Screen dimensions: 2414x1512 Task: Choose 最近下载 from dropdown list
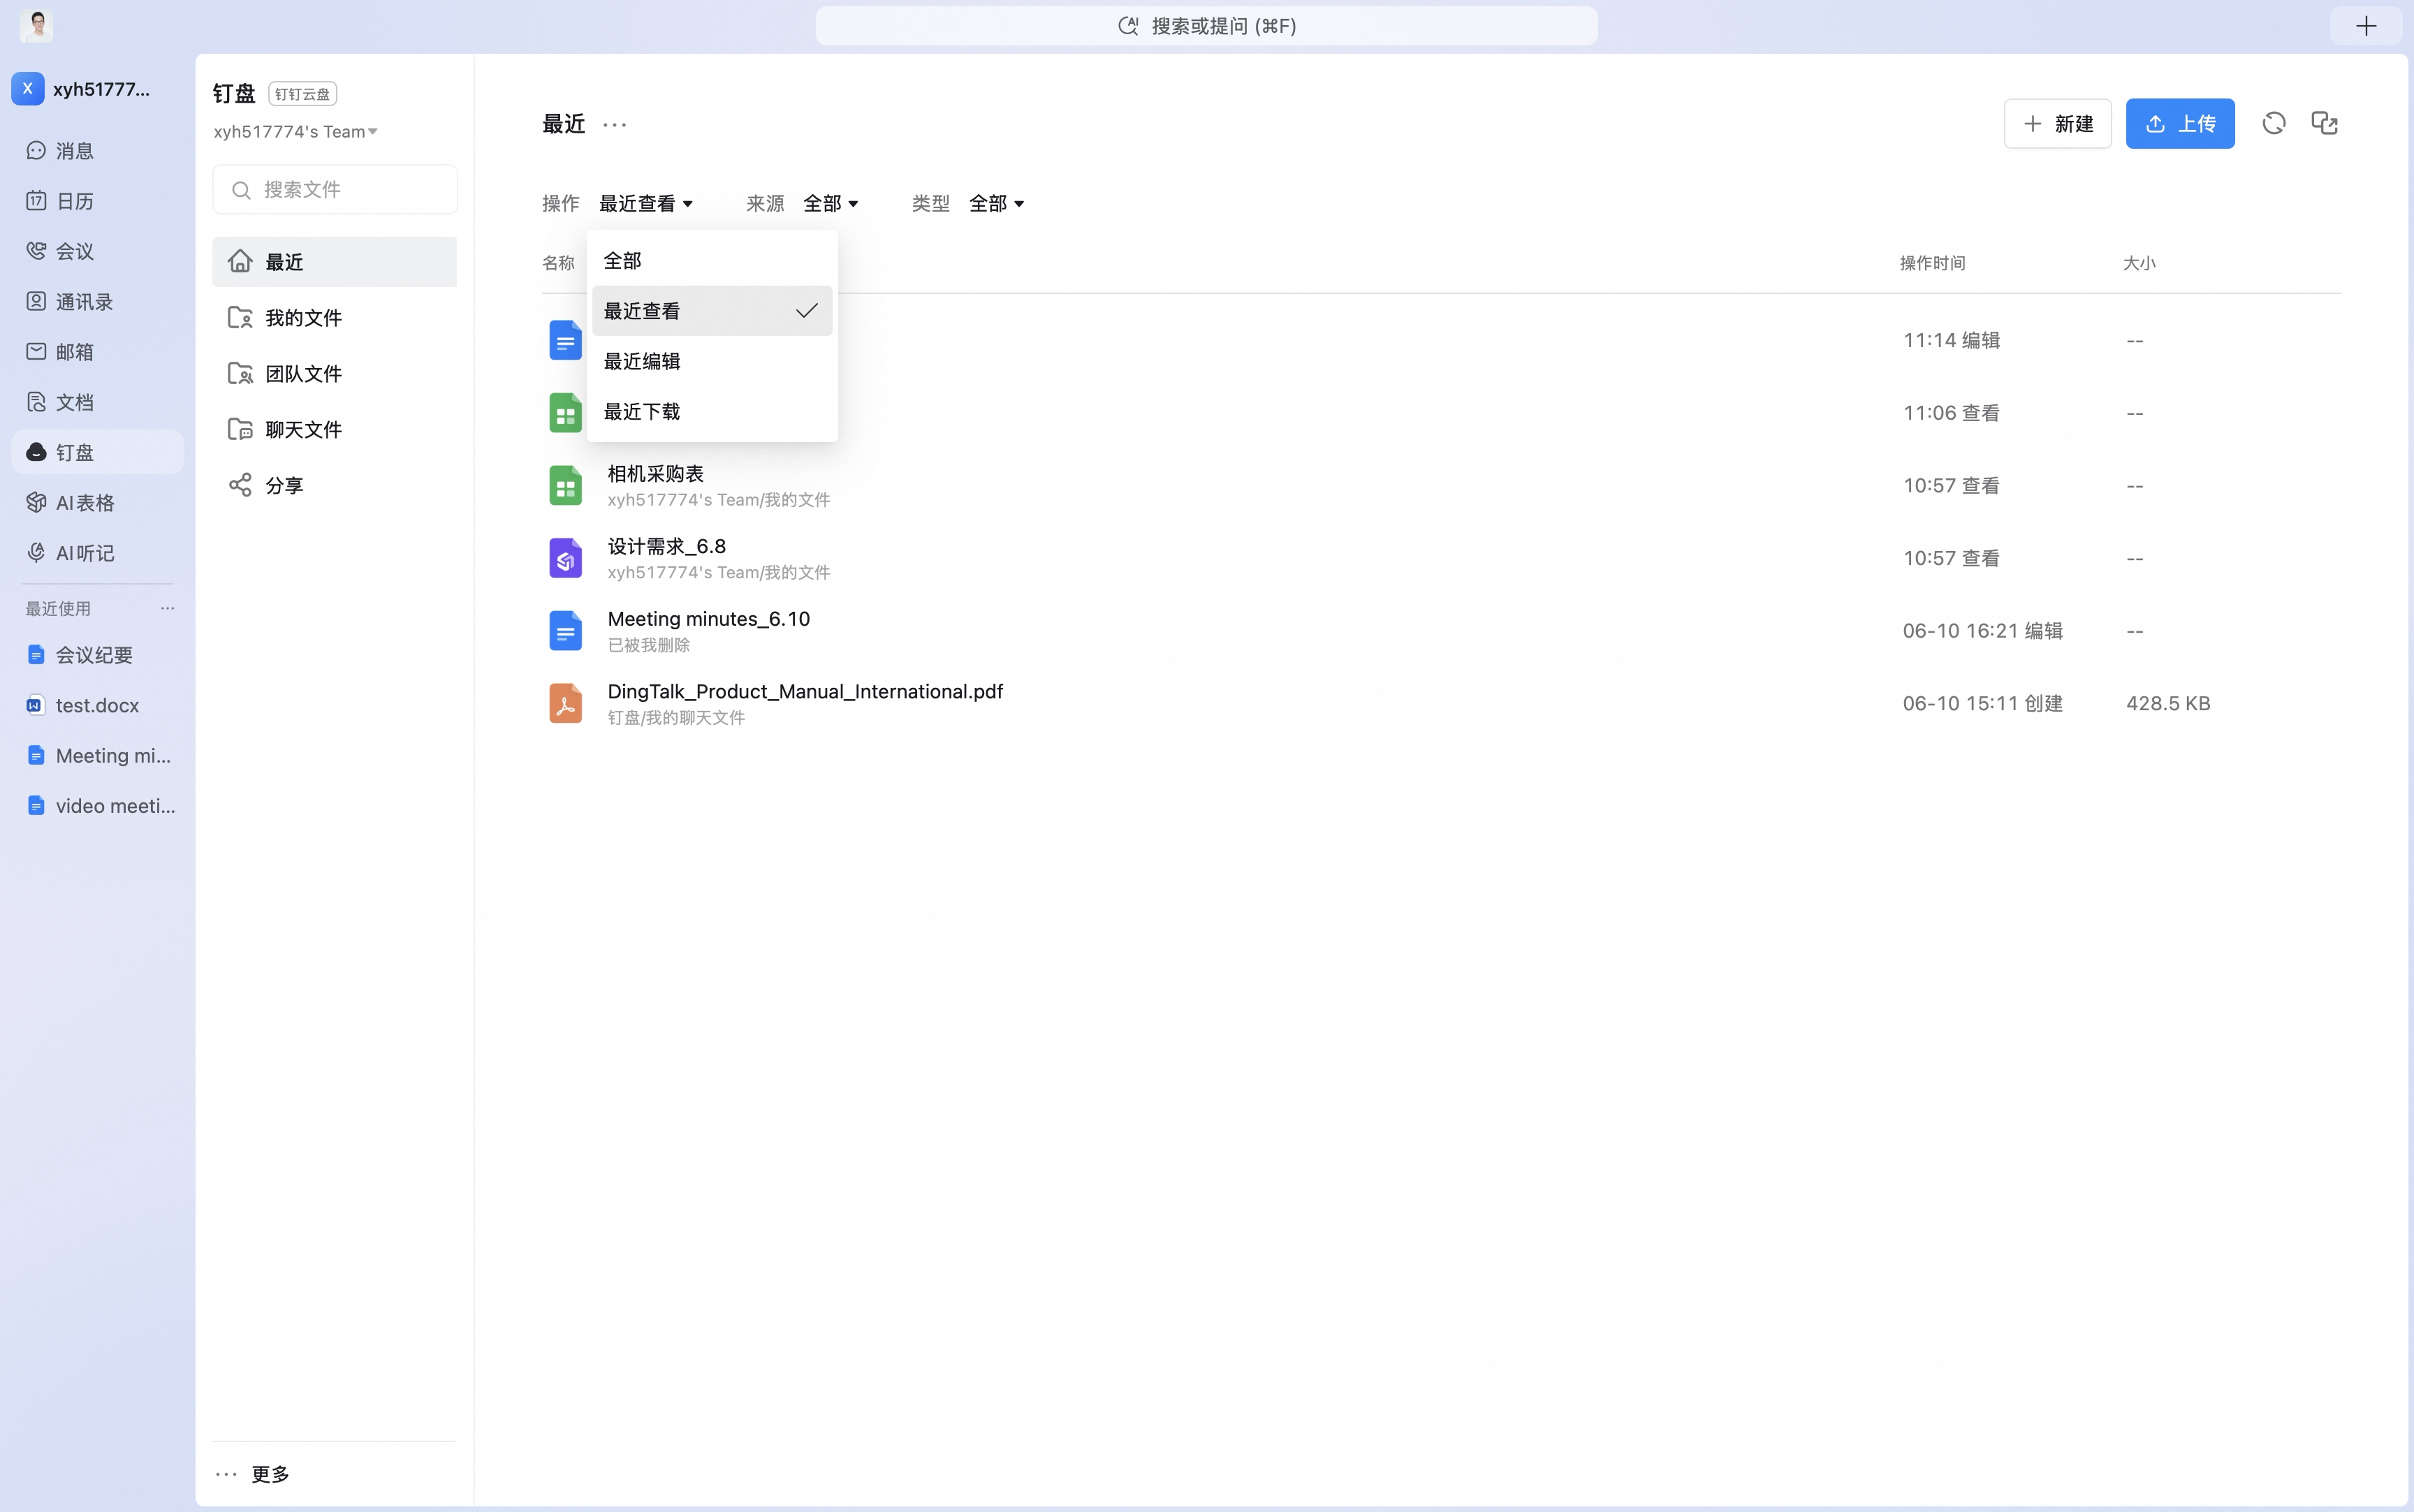click(x=712, y=411)
